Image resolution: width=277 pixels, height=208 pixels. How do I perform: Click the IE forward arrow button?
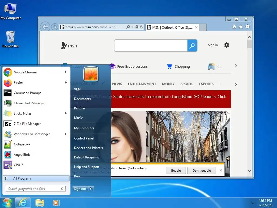pos(55,27)
